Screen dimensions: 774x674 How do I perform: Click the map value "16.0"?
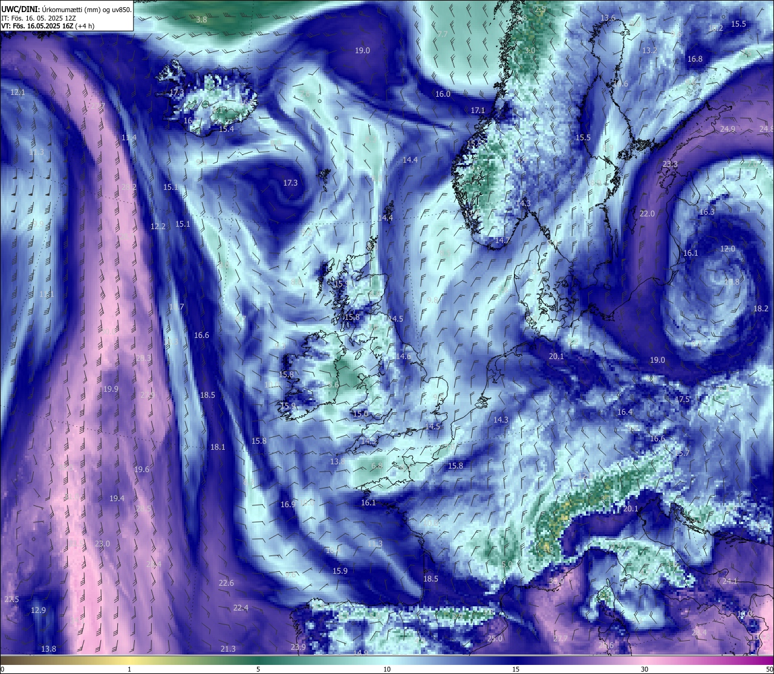[x=443, y=94]
